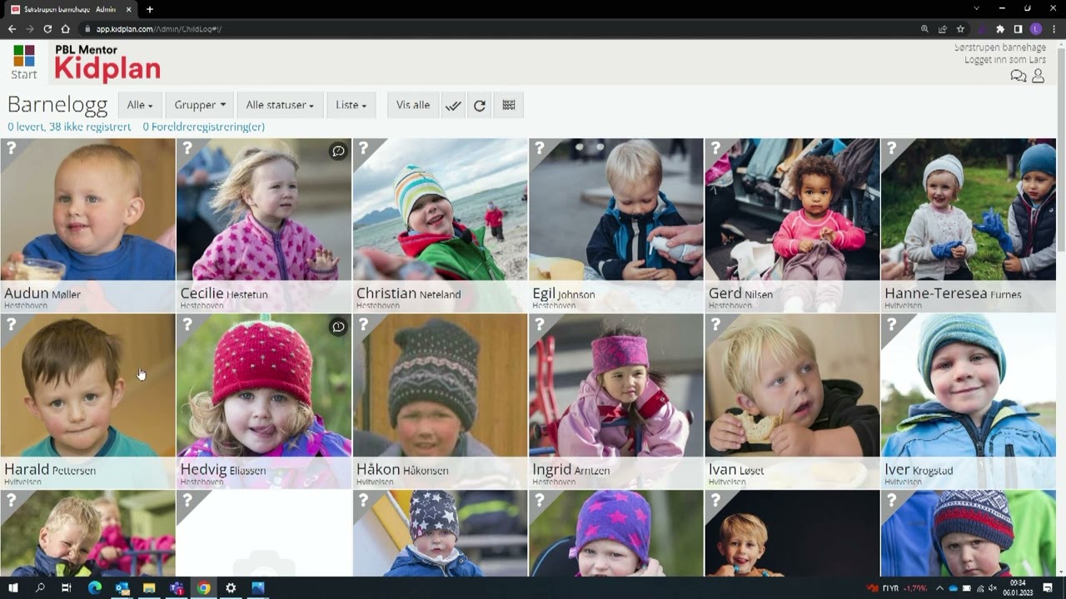This screenshot has width=1066, height=599.
Task: Open Ingrid Arntzen's child card
Action: (x=616, y=401)
